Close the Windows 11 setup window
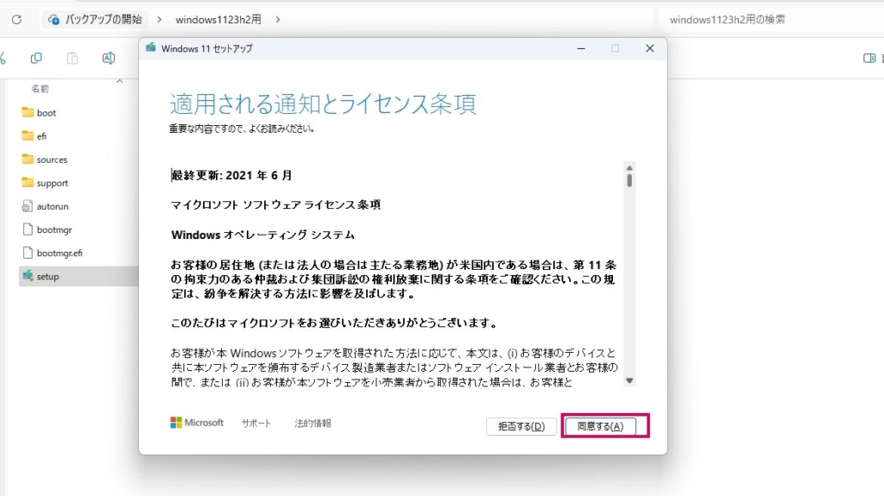Screen dimensions: 884x496 coord(650,48)
